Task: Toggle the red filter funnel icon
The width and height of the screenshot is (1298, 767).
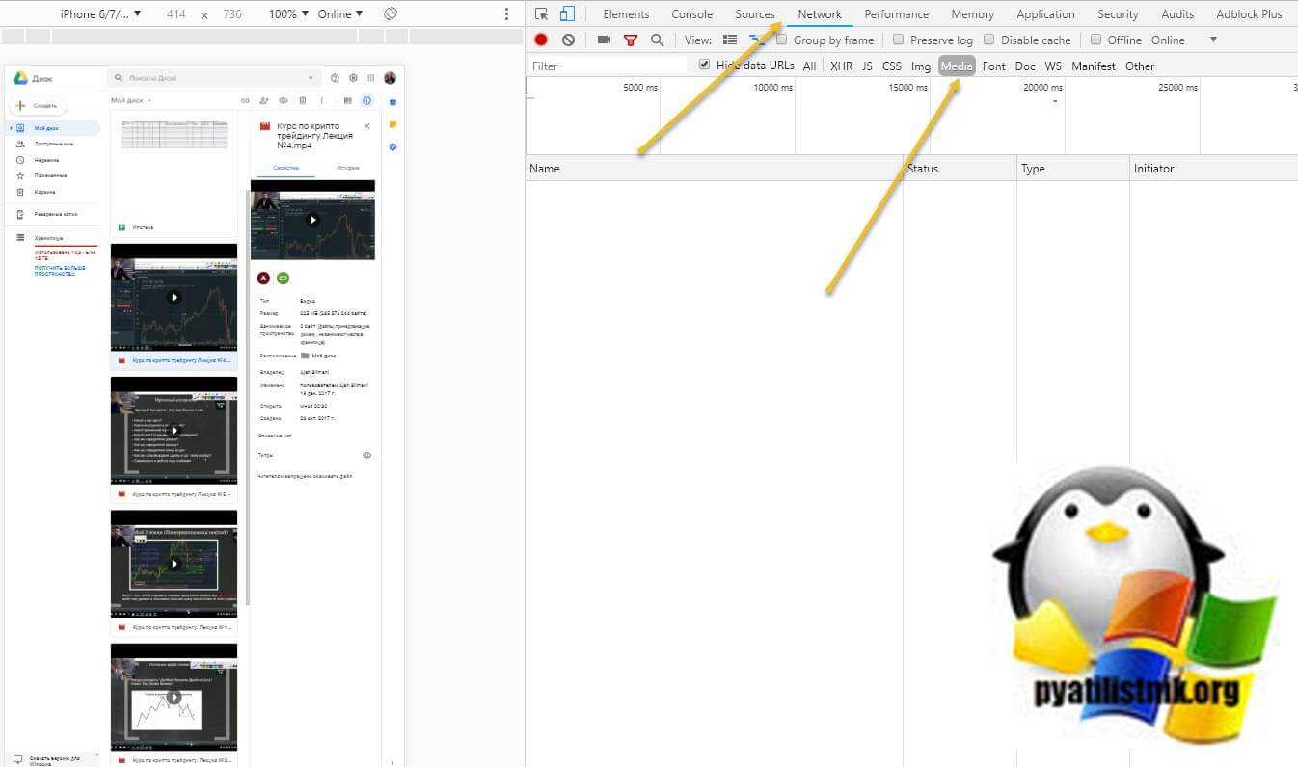Action: (631, 40)
